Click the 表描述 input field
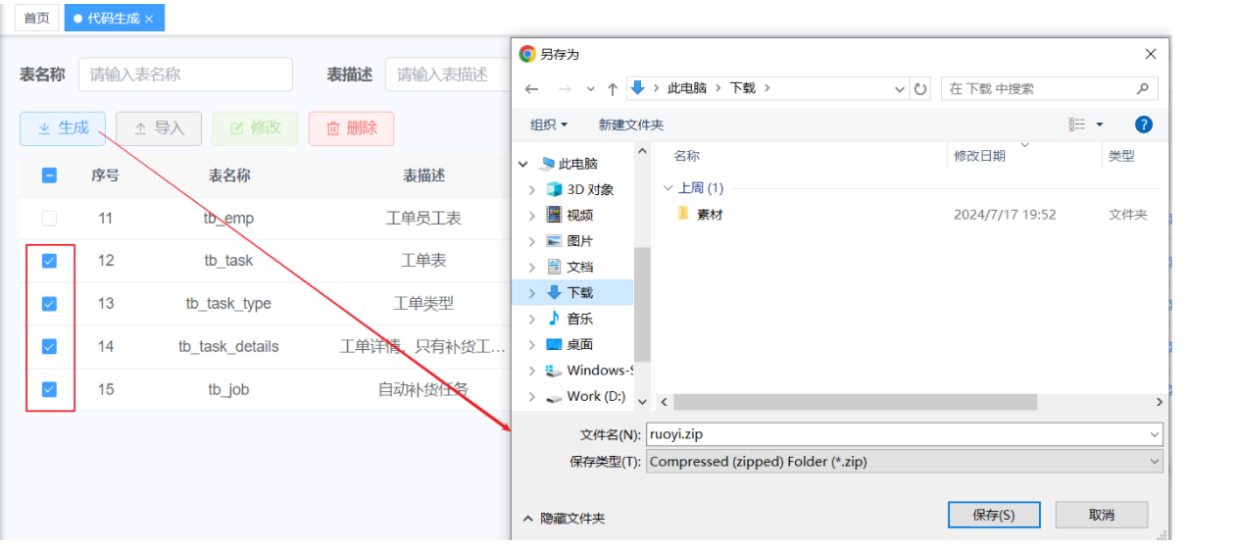The image size is (1237, 550). 448,75
